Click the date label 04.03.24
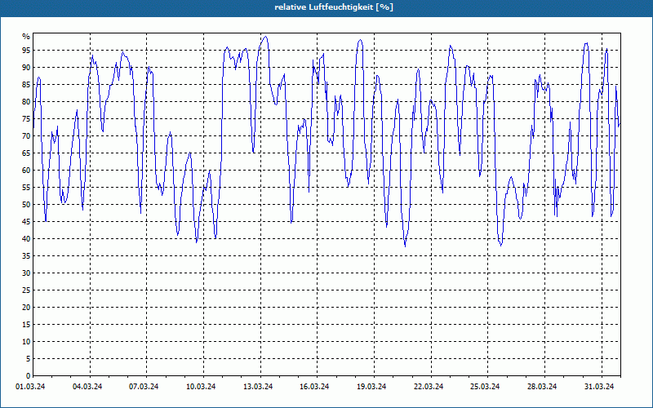653x408 pixels. pos(87,387)
